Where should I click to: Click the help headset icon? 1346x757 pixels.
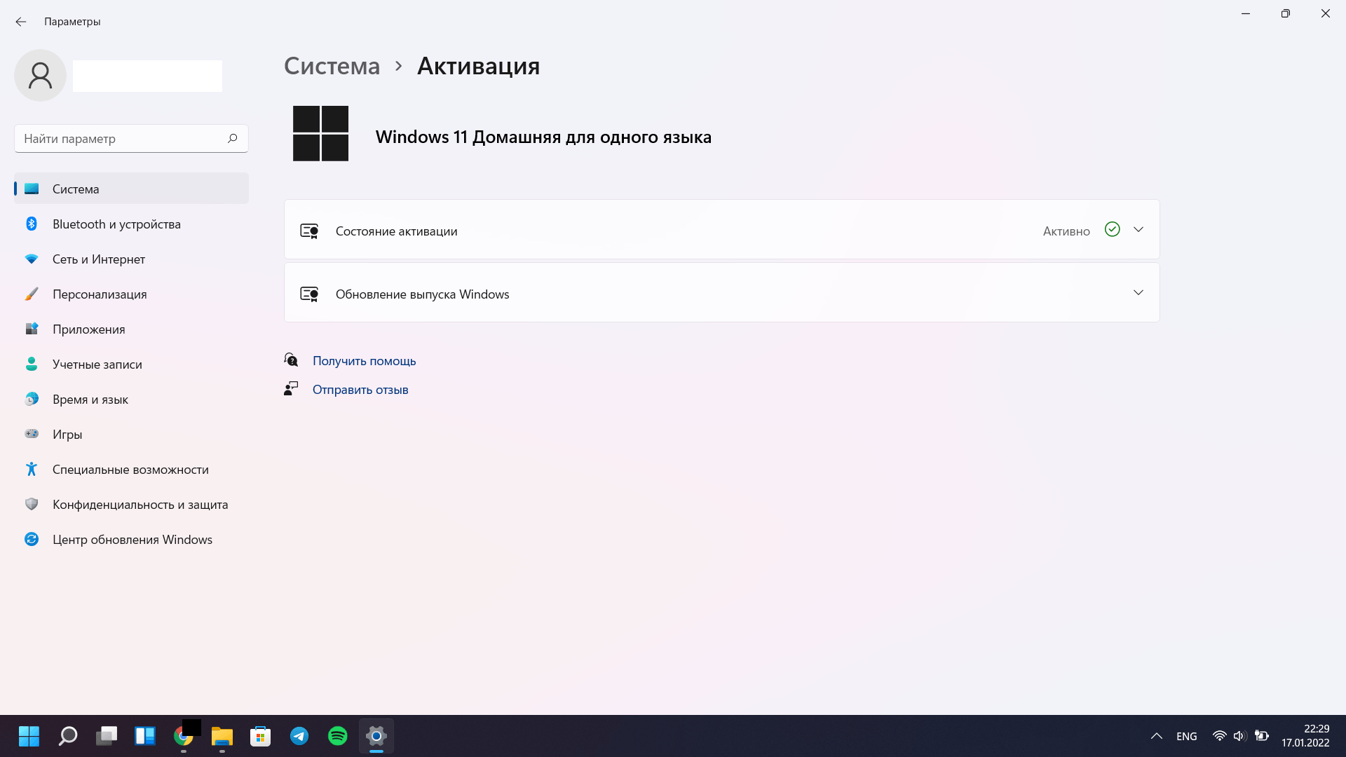click(291, 360)
